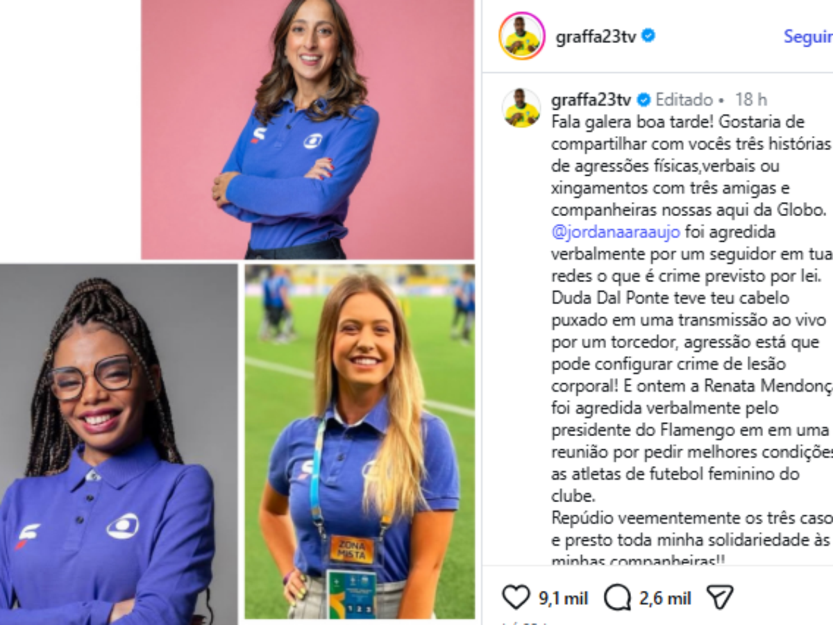Share the post with the paper plane icon
833x625 pixels.
[x=719, y=597]
